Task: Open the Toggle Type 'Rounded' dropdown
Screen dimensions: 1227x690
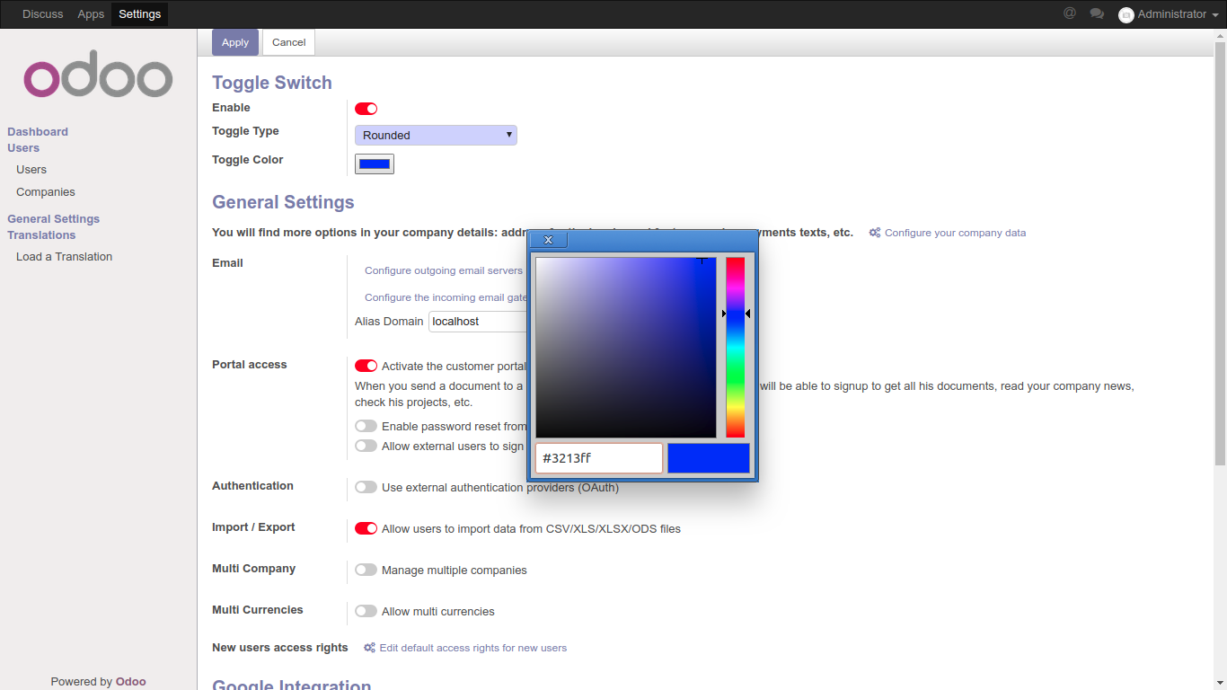Action: [x=436, y=135]
